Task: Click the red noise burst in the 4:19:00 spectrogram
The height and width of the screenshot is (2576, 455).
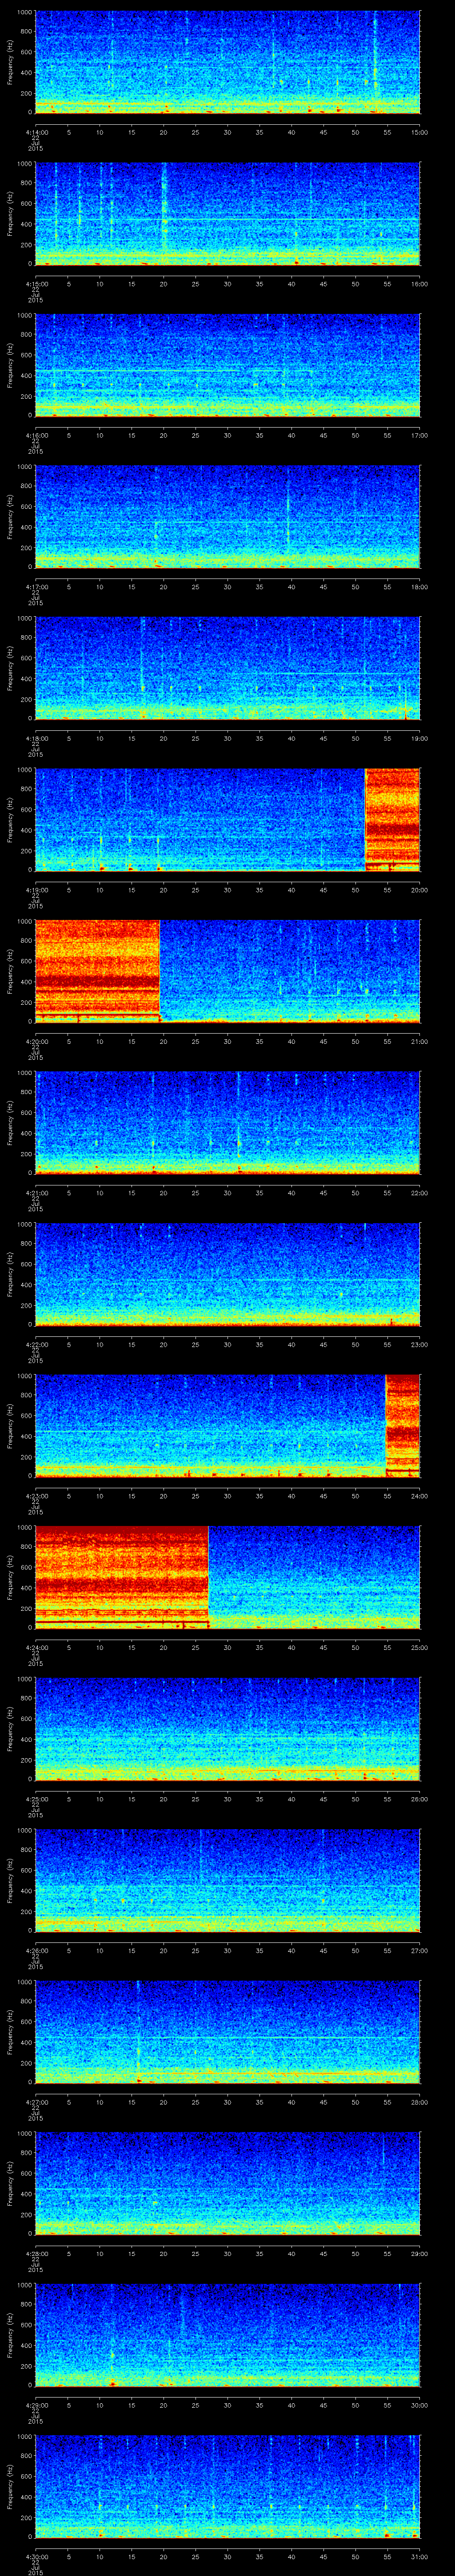Action: (x=392, y=820)
